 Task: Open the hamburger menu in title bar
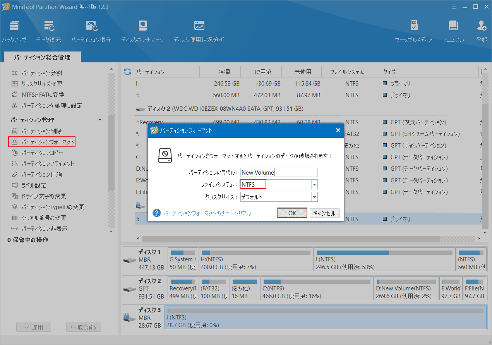point(455,6)
